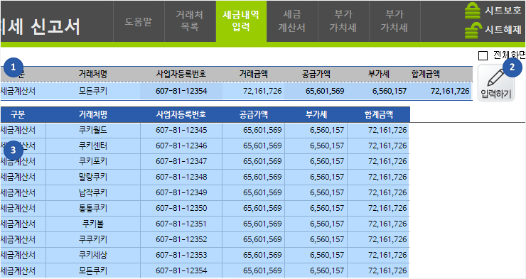Click 거래처명 header in blue table
Image resolution: width=526 pixels, height=279 pixels.
click(x=93, y=115)
